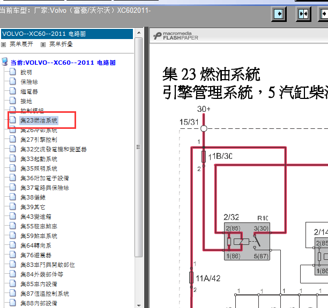Open 集33起動系統 diagram
Image resolution: width=328 pixels, height=308 pixels.
coord(39,159)
